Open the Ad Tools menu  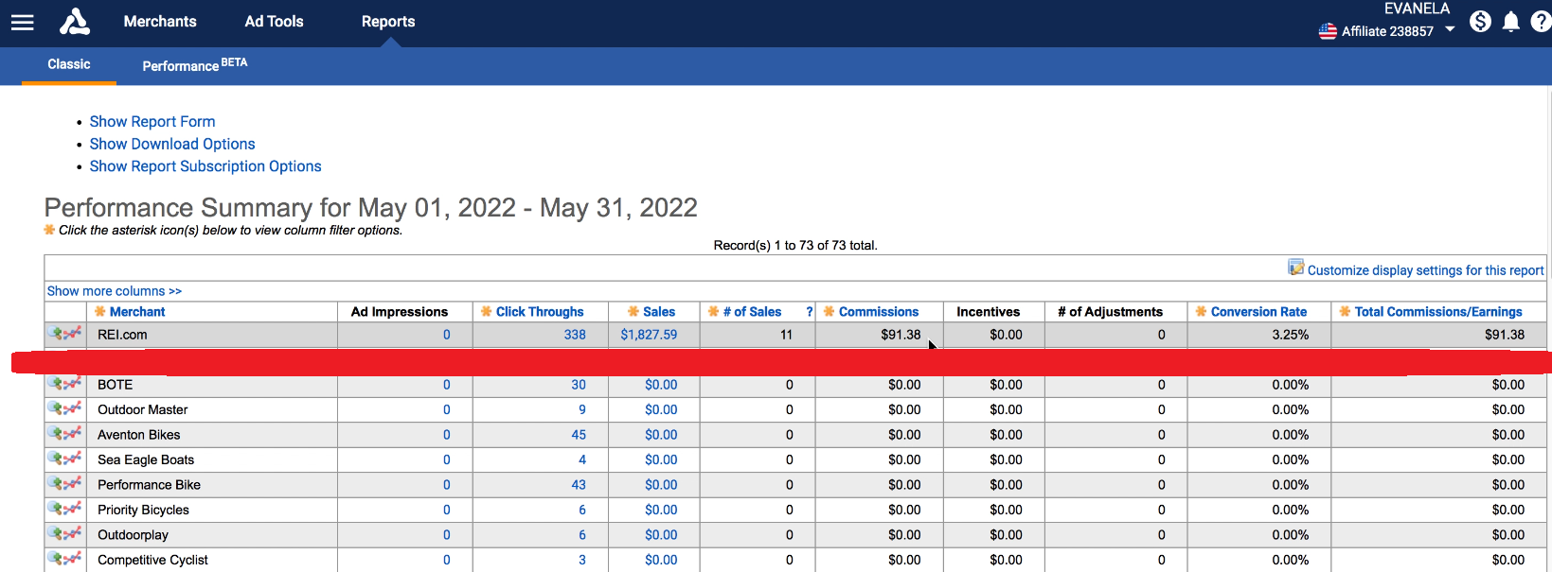point(274,22)
